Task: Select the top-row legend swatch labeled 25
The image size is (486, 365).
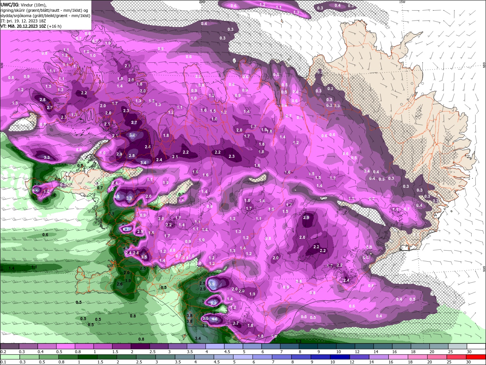Action: pos(457,346)
